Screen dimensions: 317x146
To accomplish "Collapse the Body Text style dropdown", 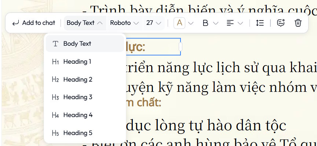I will tap(85, 23).
